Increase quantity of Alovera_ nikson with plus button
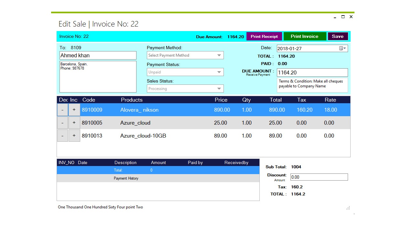 (x=74, y=110)
